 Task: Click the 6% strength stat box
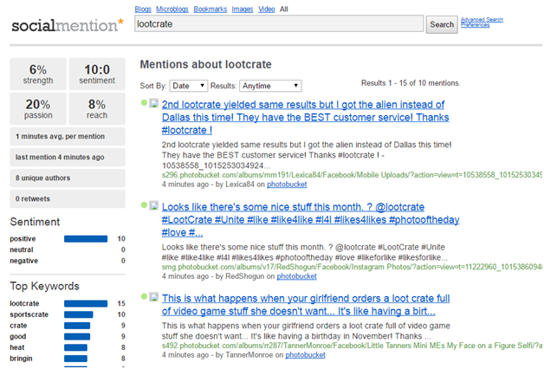[x=38, y=74]
